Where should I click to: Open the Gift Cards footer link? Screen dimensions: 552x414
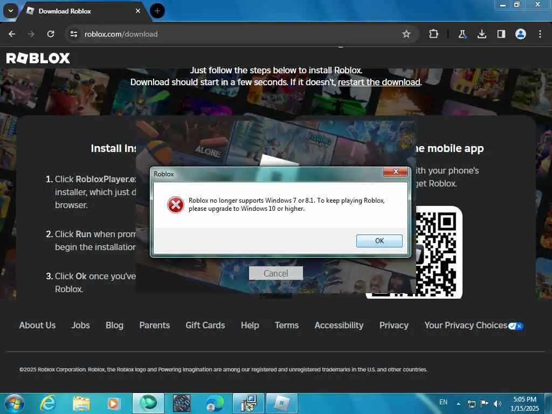[205, 325]
